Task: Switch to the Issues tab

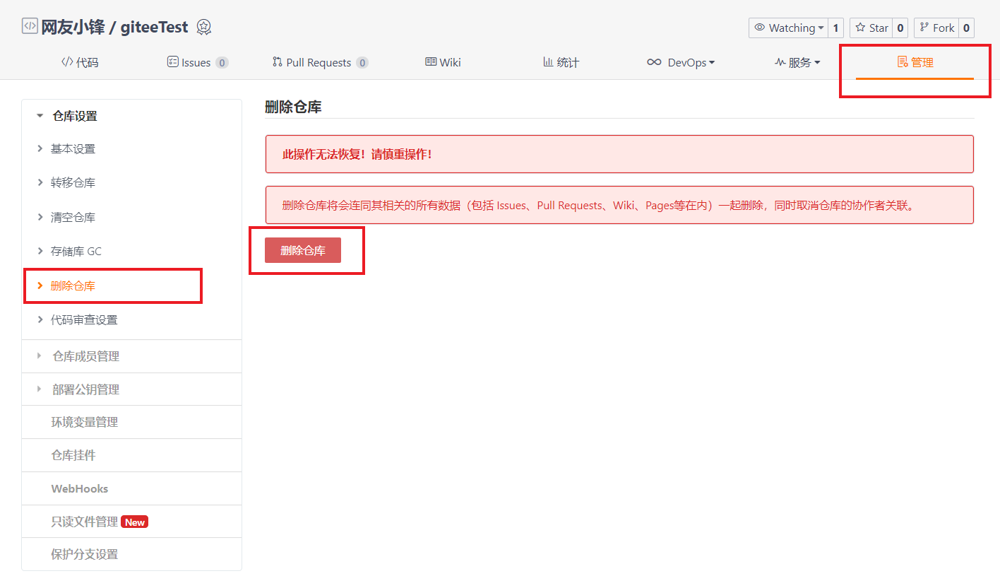Action: coord(198,61)
